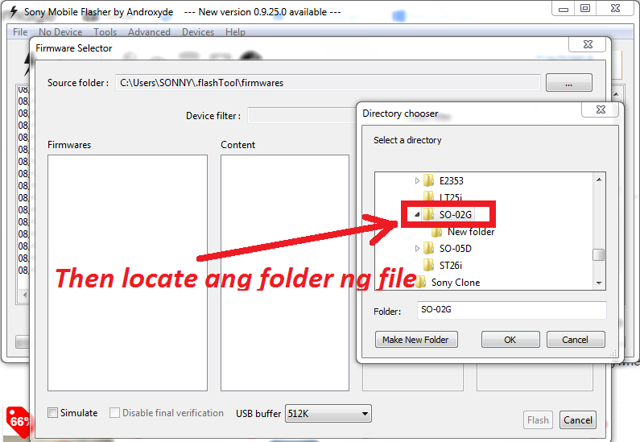Select the ST26i tree item label
The image size is (640, 442).
(451, 266)
